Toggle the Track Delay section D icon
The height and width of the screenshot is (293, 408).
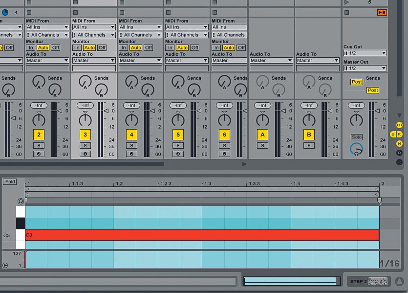(x=400, y=153)
